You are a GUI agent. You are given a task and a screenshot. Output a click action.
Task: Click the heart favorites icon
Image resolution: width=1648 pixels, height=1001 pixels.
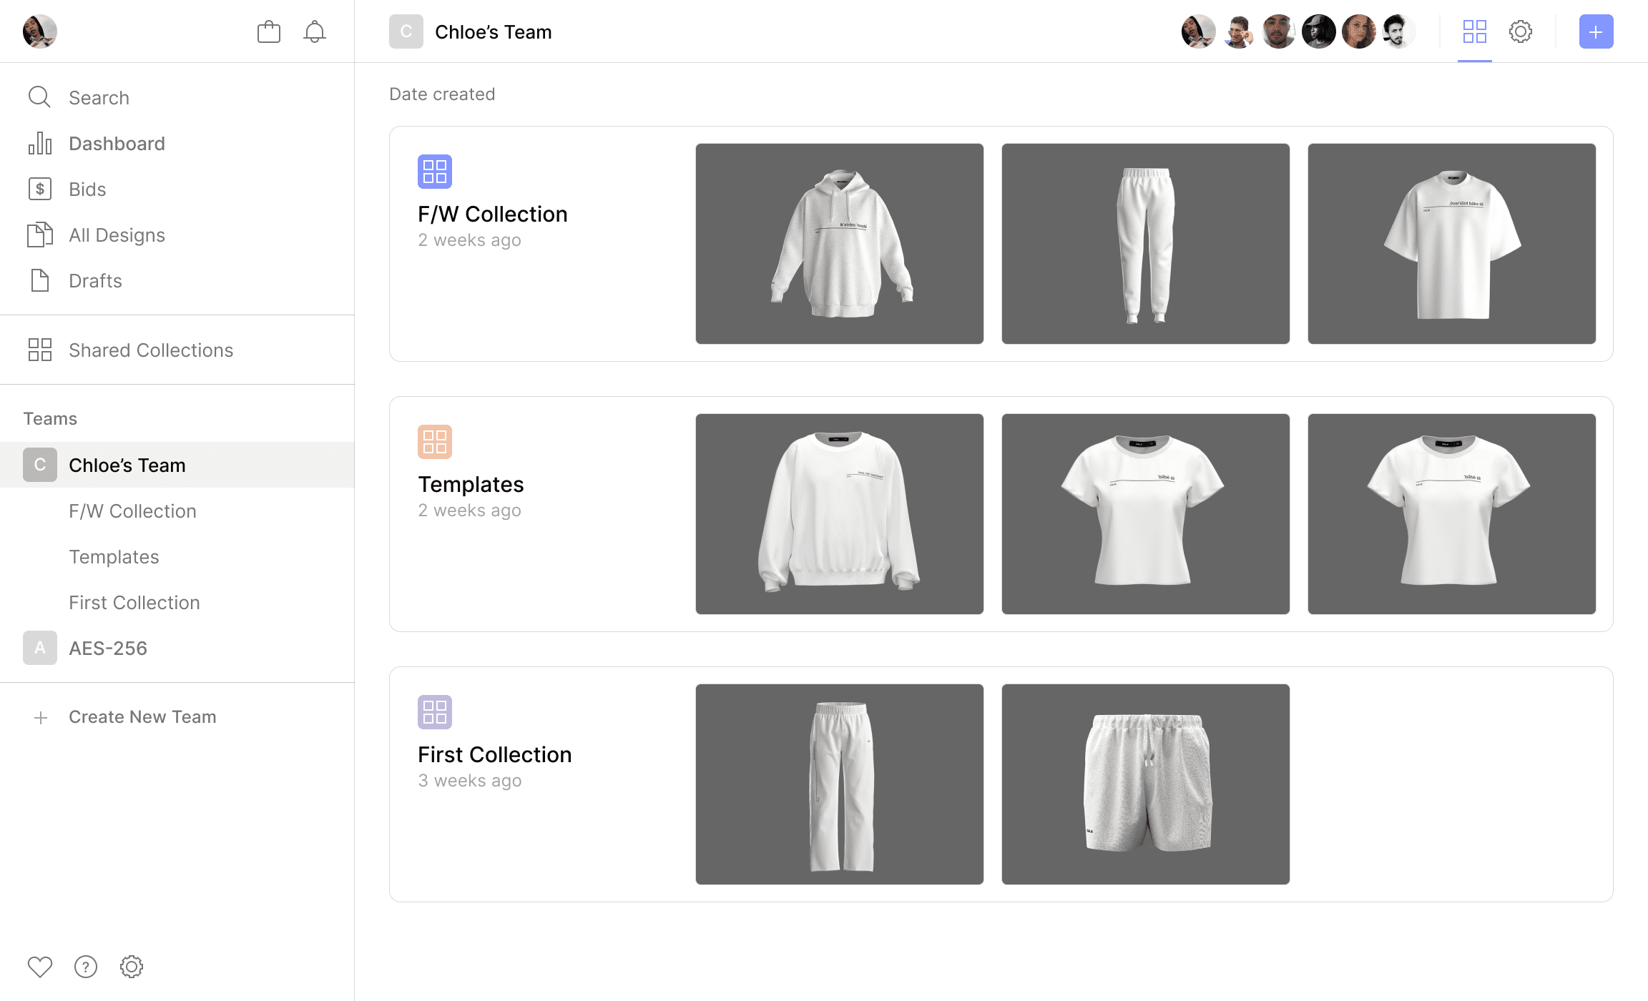(x=40, y=967)
